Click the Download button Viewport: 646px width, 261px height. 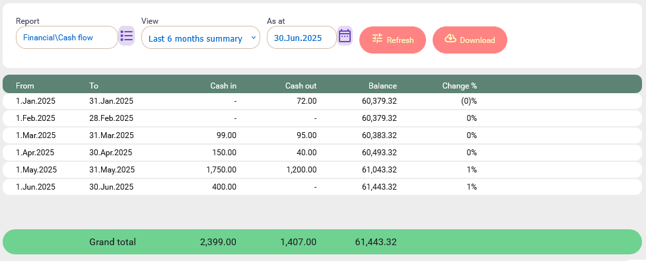470,40
